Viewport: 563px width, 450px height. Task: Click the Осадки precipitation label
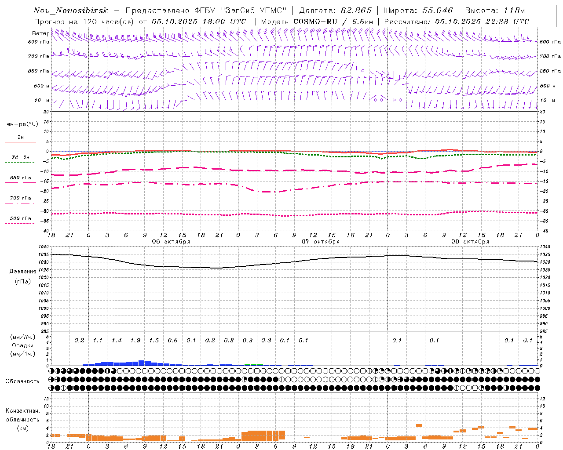pyautogui.click(x=23, y=345)
